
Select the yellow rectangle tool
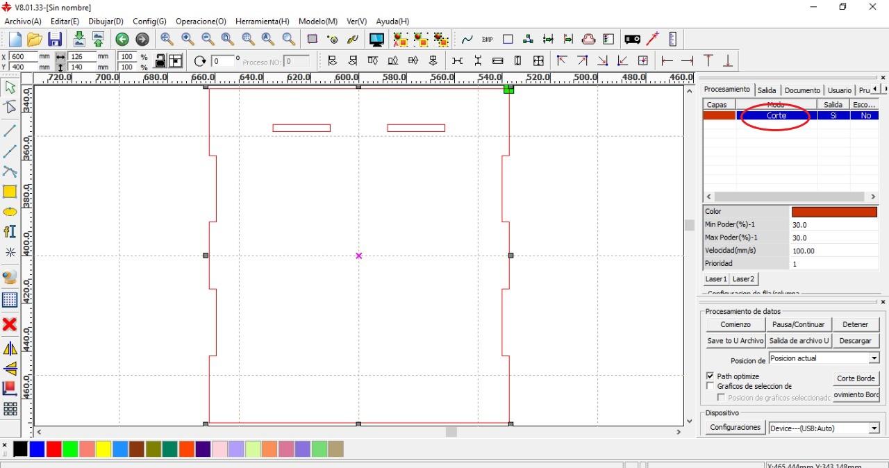pos(10,192)
